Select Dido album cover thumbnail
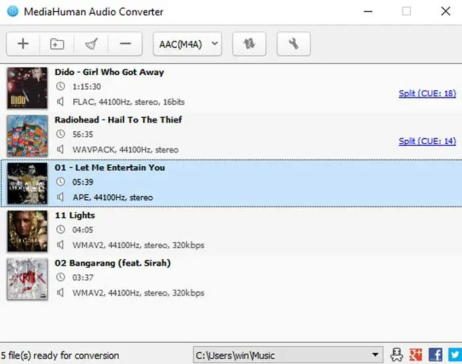462x364 pixels. coord(27,88)
